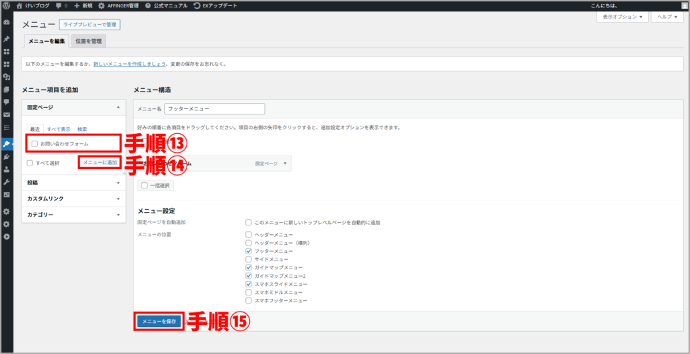Open Users sidebar person icon
The image size is (690, 354).
click(7, 170)
